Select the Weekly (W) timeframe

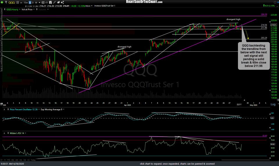pyautogui.click(x=36, y=3)
